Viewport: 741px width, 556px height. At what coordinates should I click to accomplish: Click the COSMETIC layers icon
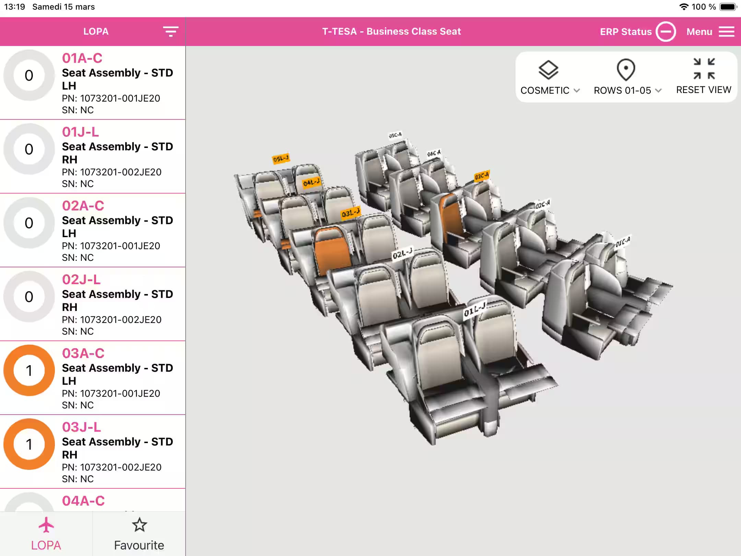pyautogui.click(x=548, y=70)
